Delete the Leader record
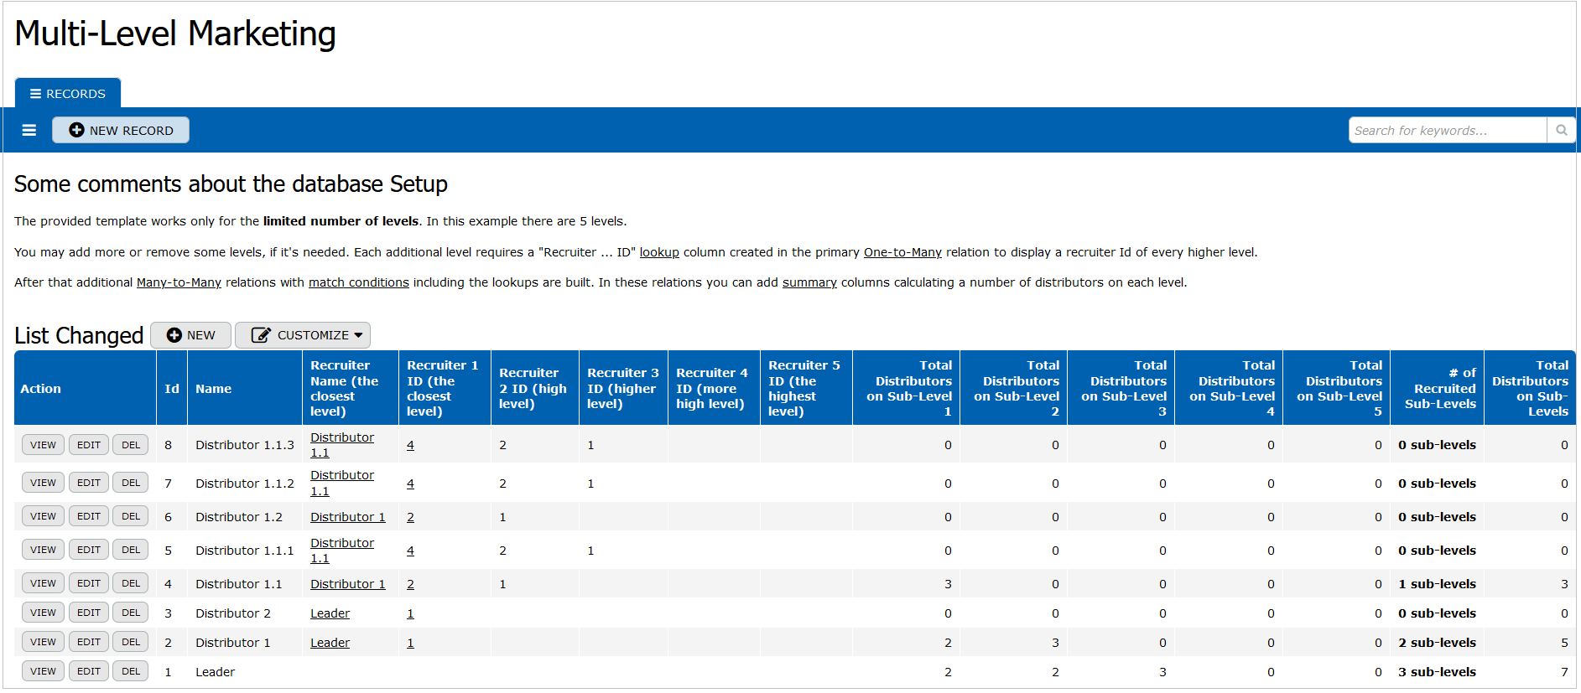The width and height of the screenshot is (1581, 693). point(131,671)
